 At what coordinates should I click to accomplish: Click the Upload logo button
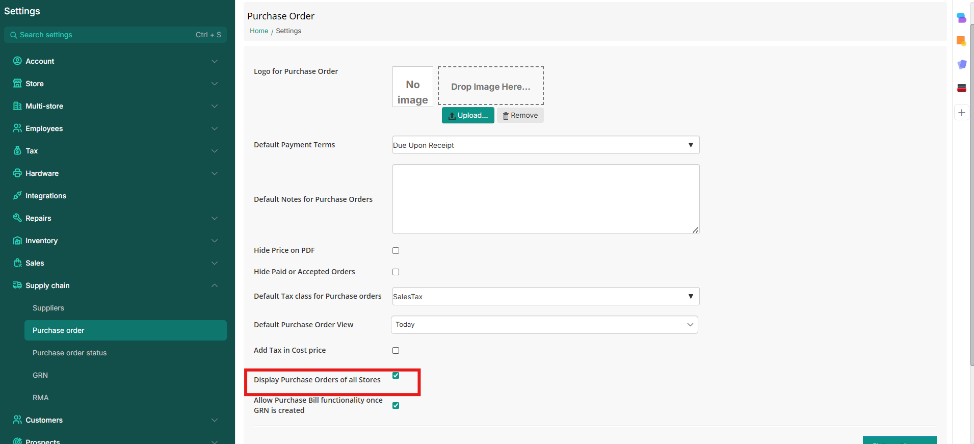[468, 116]
